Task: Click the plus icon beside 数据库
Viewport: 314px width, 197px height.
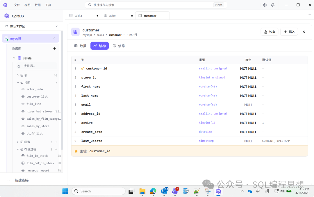Action: (x=54, y=49)
